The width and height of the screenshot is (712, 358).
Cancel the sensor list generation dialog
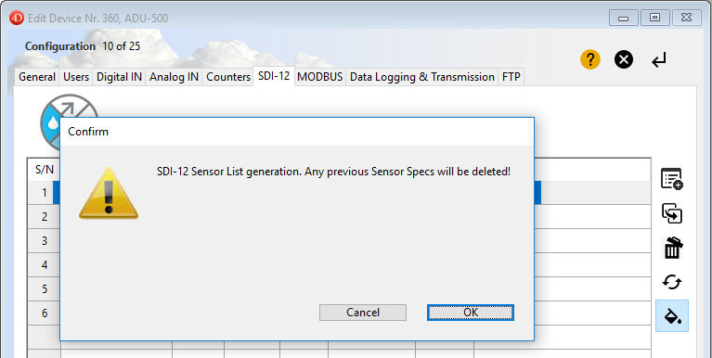click(363, 313)
